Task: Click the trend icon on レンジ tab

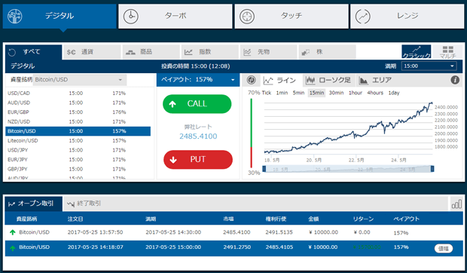Action: click(363, 17)
